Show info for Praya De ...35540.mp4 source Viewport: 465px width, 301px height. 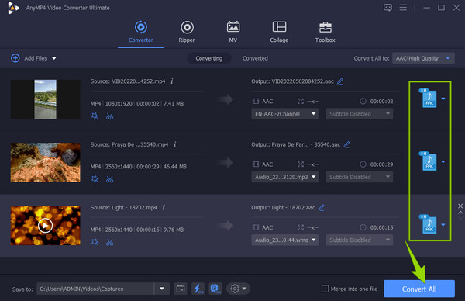point(175,144)
